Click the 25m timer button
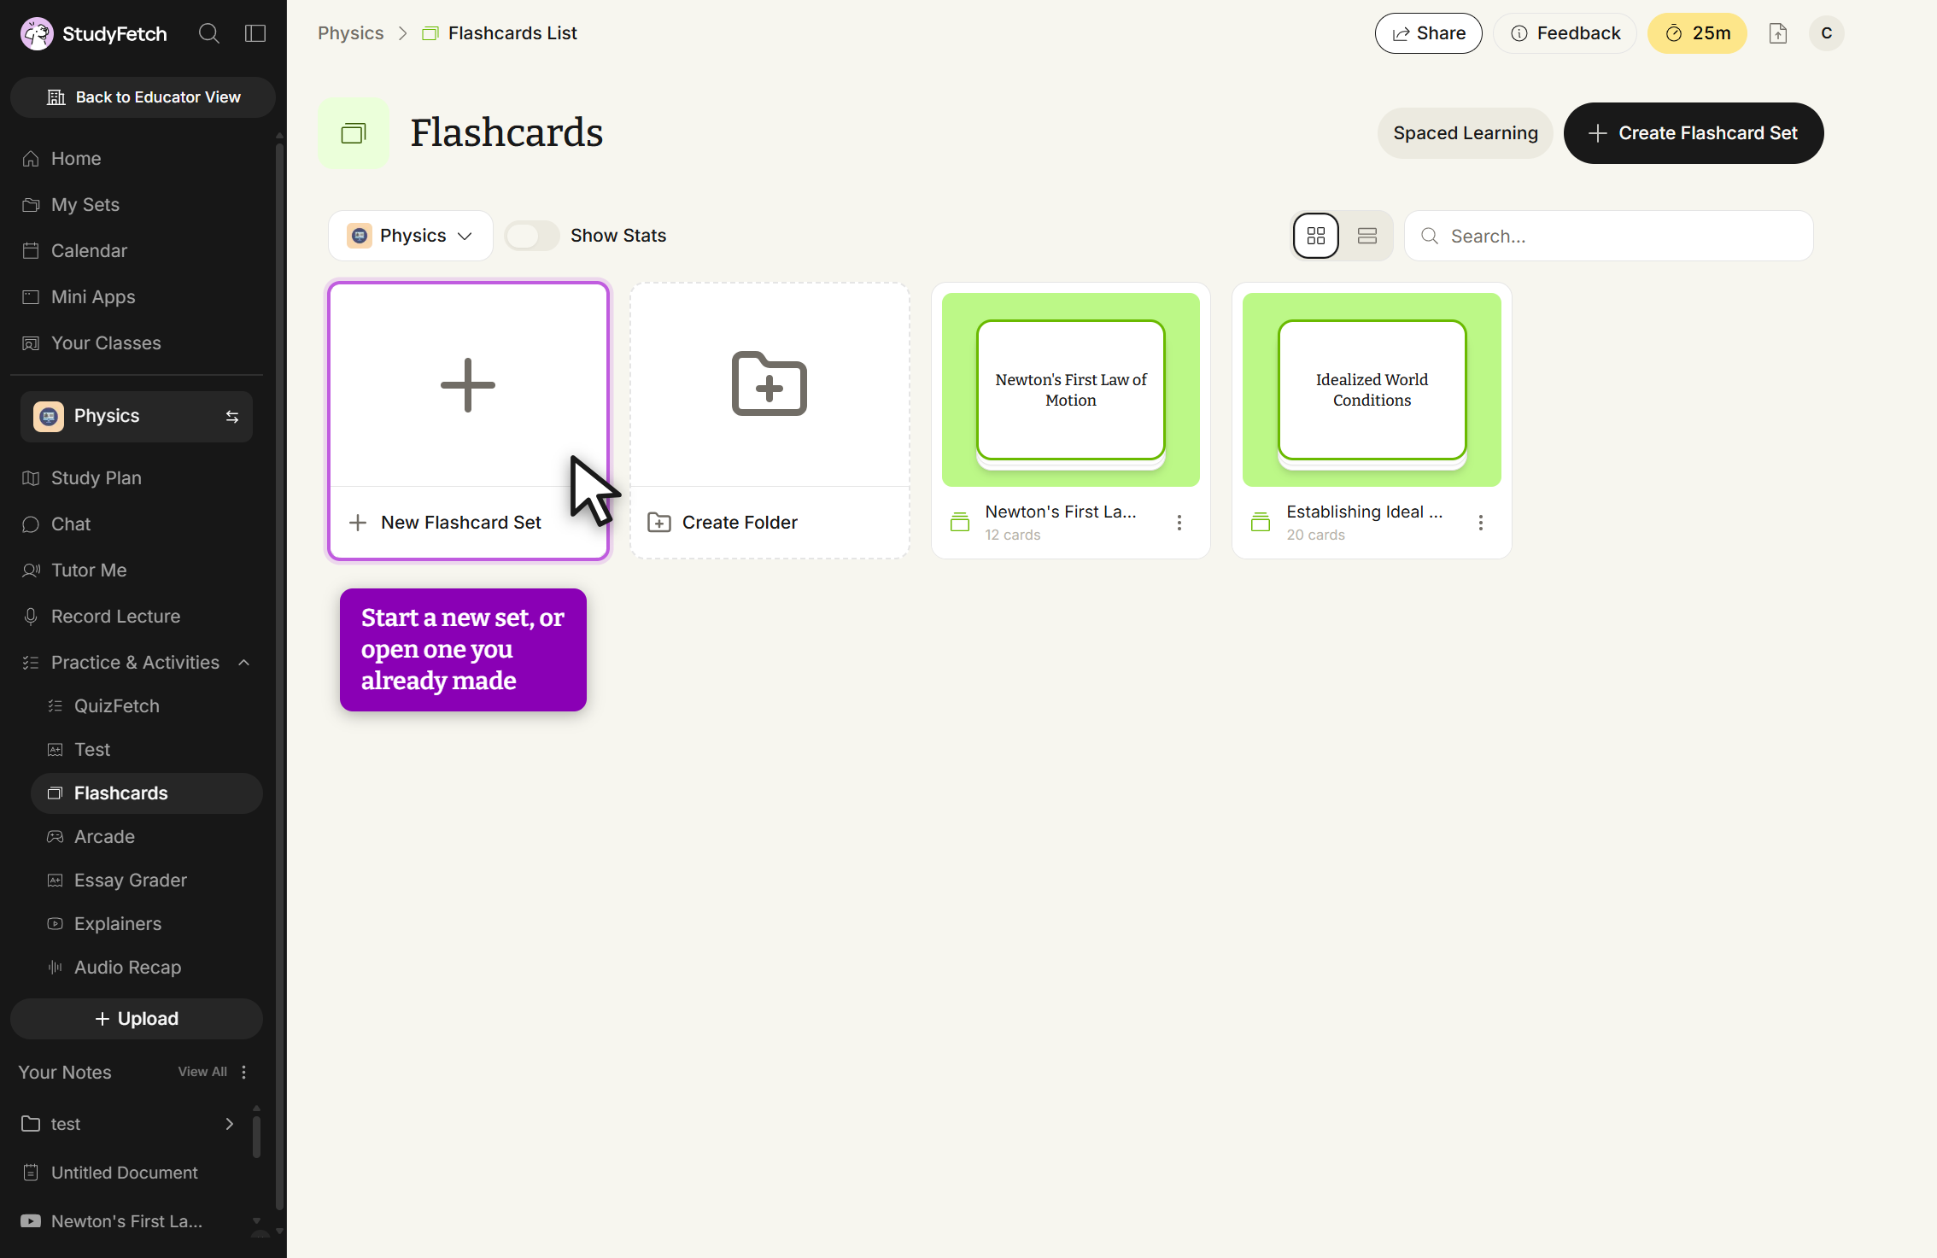Viewport: 1937px width, 1258px height. [1697, 33]
